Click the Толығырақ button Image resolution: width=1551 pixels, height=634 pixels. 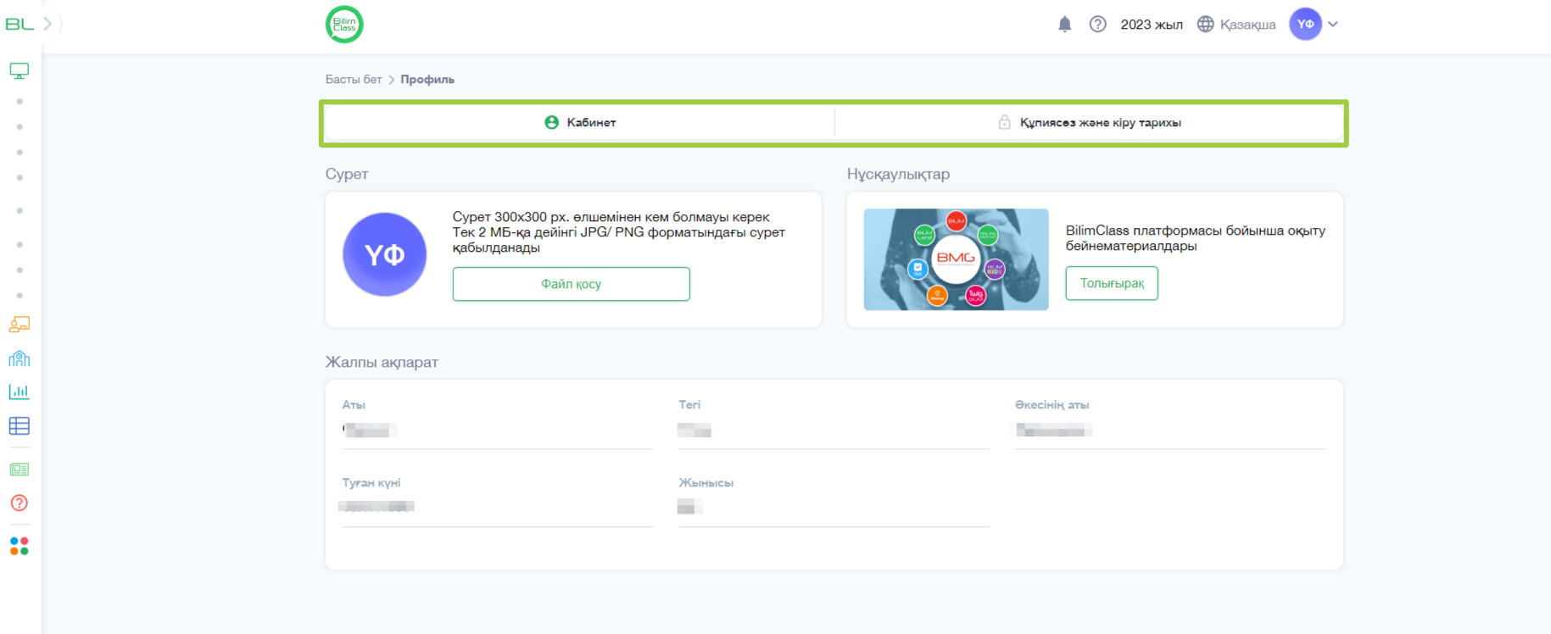coord(1112,283)
